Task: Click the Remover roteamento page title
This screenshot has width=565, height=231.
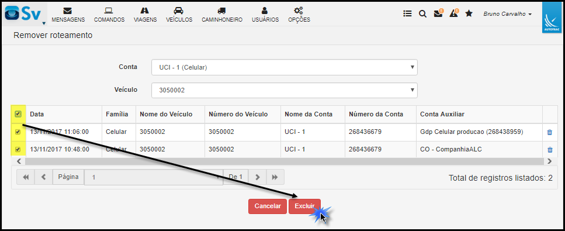Action: pos(53,35)
